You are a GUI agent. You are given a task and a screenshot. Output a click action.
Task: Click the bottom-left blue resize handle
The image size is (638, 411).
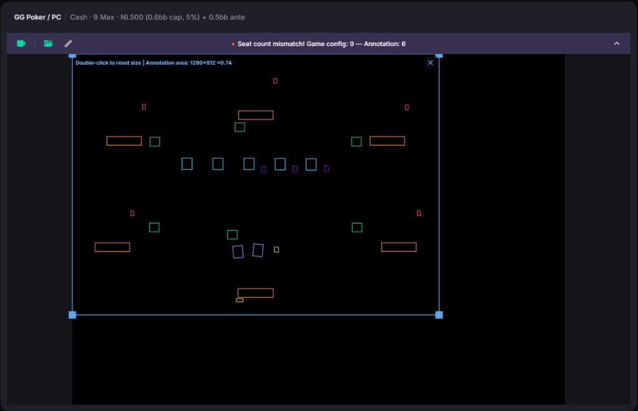[x=72, y=314]
